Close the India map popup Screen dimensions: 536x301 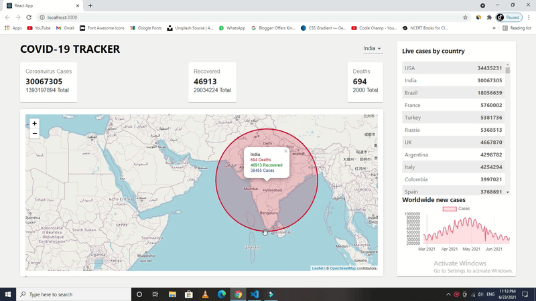coord(285,151)
